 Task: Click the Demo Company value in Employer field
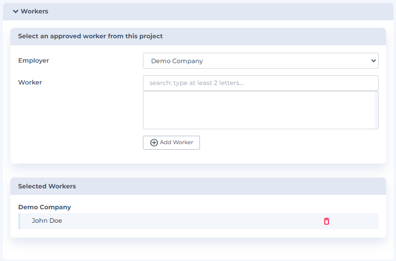177,61
